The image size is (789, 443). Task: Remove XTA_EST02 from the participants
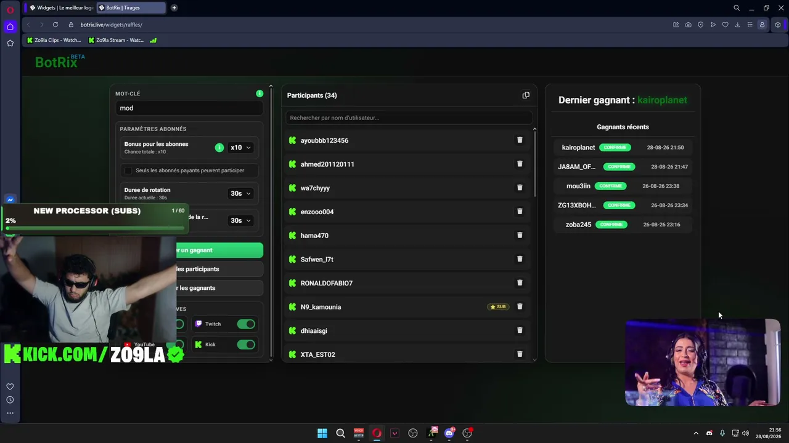coord(520,354)
